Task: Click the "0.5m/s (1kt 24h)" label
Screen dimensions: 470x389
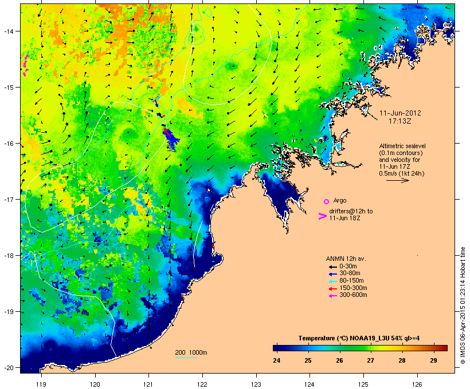Action: (401, 173)
